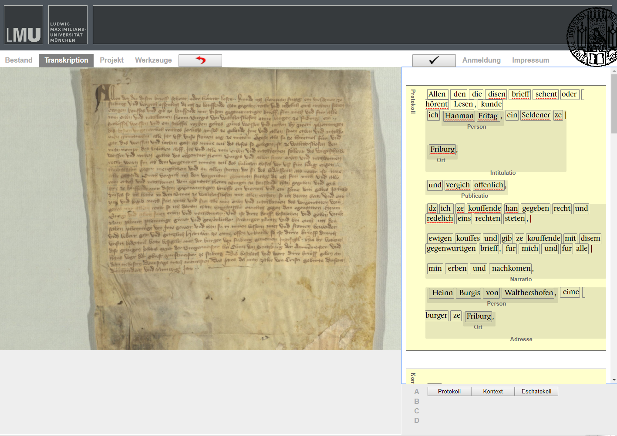Open the Impressum link
The width and height of the screenshot is (617, 436).
(x=530, y=60)
